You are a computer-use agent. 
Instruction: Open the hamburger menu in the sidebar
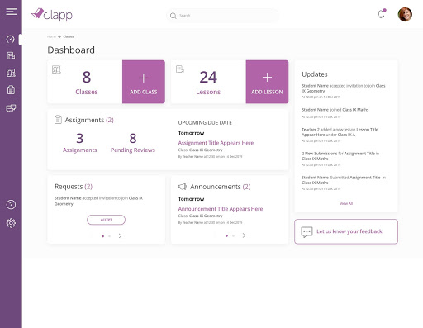pos(12,12)
